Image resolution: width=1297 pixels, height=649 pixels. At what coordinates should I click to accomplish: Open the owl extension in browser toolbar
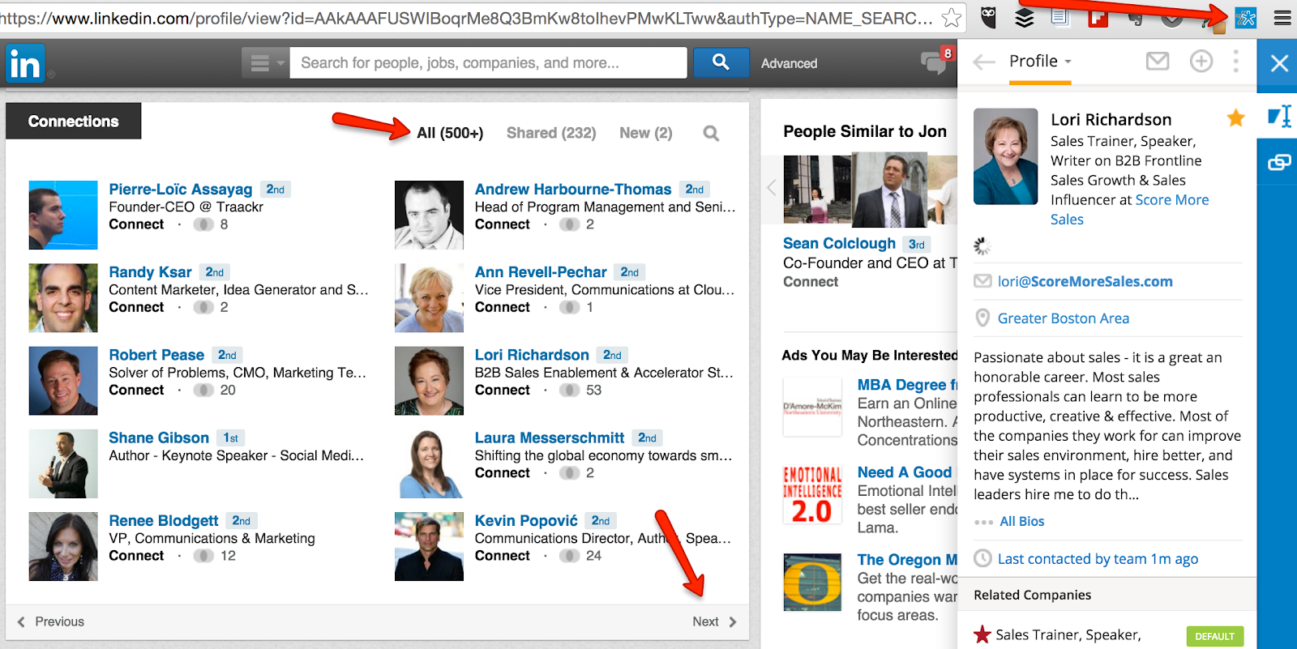989,16
